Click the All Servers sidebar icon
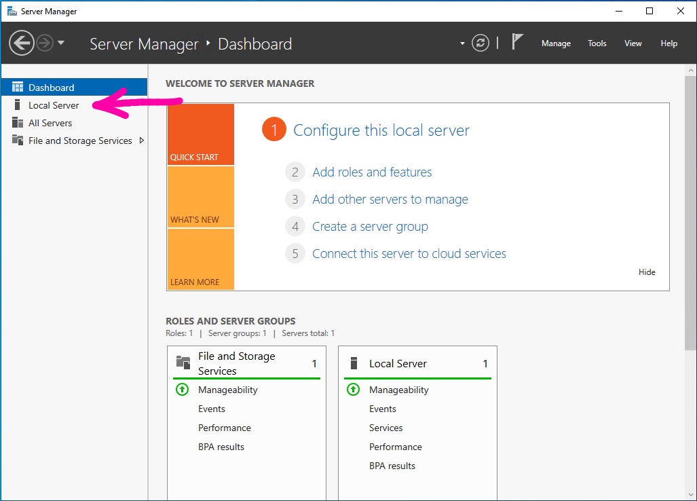 pyautogui.click(x=18, y=123)
